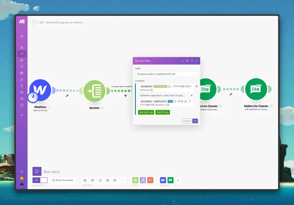Click the Add OR rule button
This screenshot has height=205, width=294.
pos(163,112)
